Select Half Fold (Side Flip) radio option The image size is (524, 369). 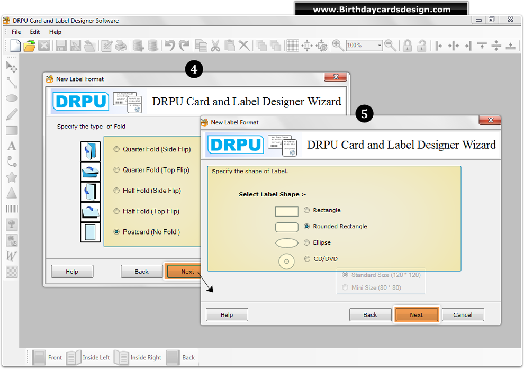[x=116, y=191]
